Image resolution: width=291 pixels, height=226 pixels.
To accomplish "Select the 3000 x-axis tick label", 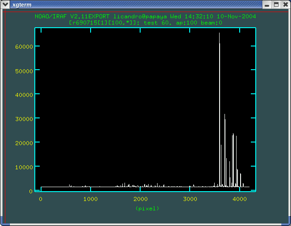I will click(190, 199).
